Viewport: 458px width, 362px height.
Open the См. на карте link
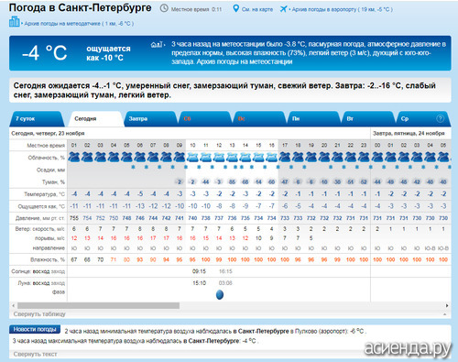coord(257,9)
